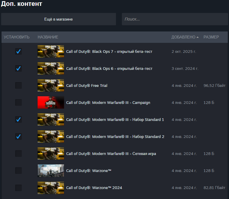Enable install for Call of Duty: Warzone™ (128 Б)
The width and height of the screenshot is (229, 199).
coord(18,171)
